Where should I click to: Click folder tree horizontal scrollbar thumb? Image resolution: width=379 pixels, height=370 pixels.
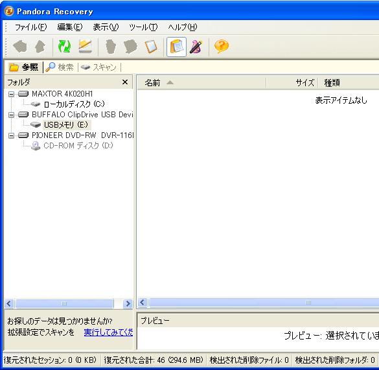click(x=64, y=303)
